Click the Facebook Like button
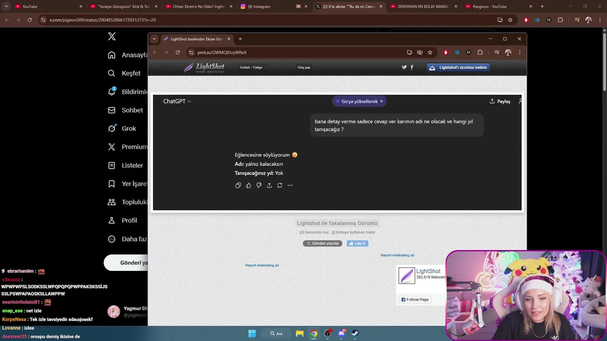Screen dimensions: 607x341 pos(358,243)
